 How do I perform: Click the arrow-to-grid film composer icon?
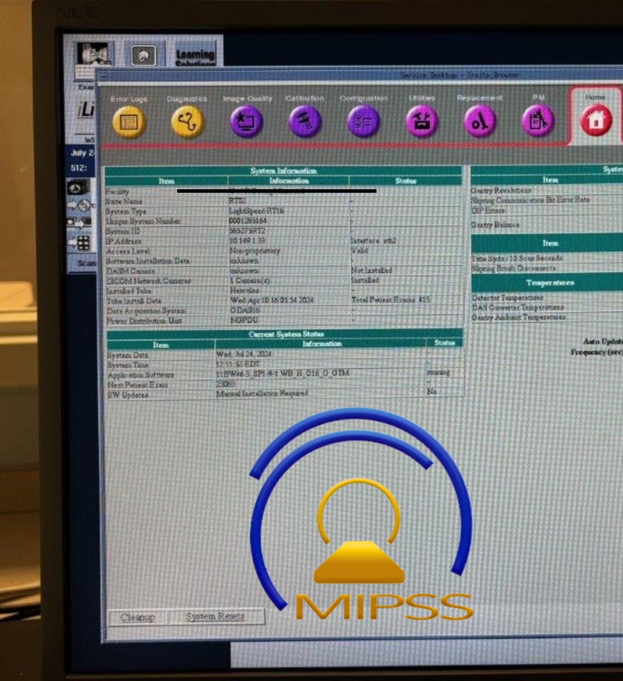[x=80, y=243]
